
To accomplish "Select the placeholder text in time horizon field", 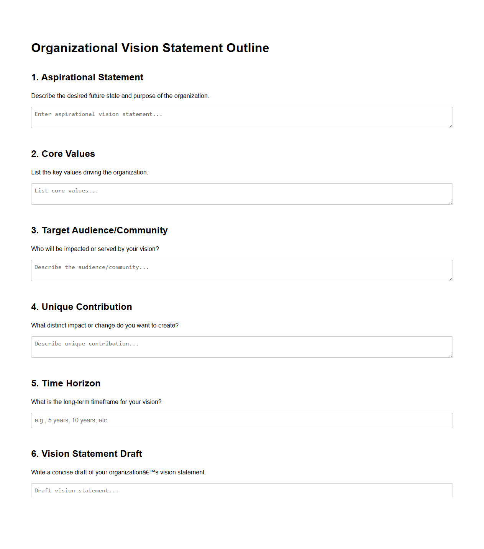I will click(x=71, y=420).
